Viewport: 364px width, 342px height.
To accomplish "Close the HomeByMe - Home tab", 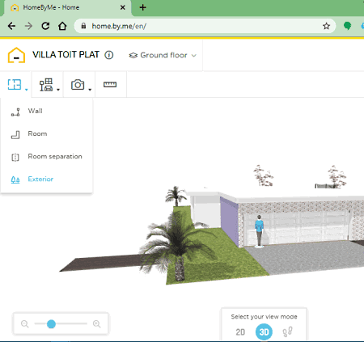I will tap(123, 7).
